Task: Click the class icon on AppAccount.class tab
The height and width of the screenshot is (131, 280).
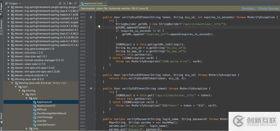Action: click(x=82, y=3)
